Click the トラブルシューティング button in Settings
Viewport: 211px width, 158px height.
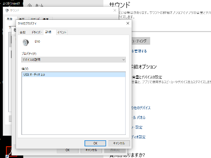(141, 41)
